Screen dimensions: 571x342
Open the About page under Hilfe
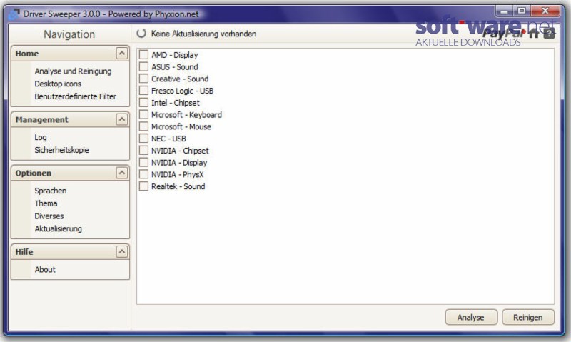click(x=45, y=270)
